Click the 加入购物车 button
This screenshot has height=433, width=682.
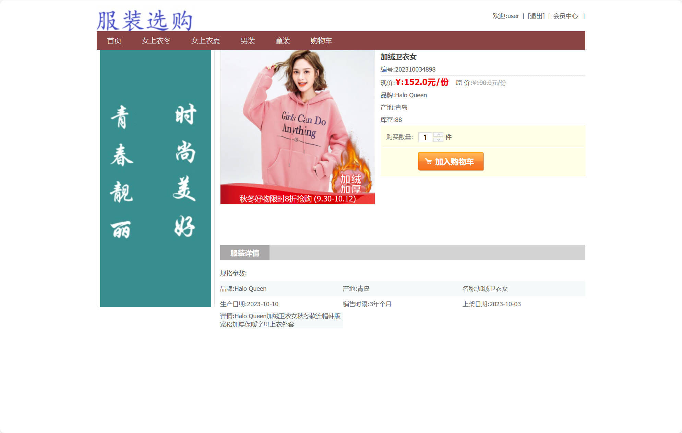coord(451,161)
